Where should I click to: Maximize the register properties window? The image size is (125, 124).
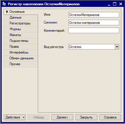[115, 4]
